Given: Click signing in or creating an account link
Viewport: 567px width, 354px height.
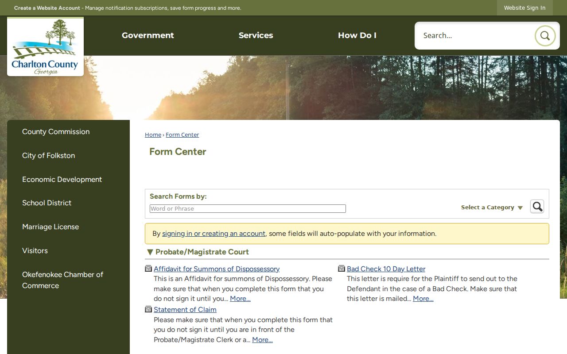Looking at the screenshot, I should pos(214,234).
